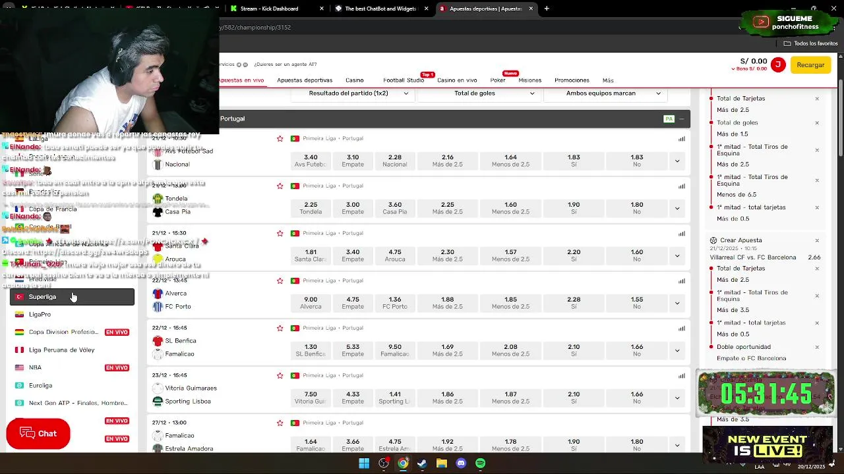Toggle favorite star for Santa Clara vs Arouca
This screenshot has height=474, width=844.
280,233
